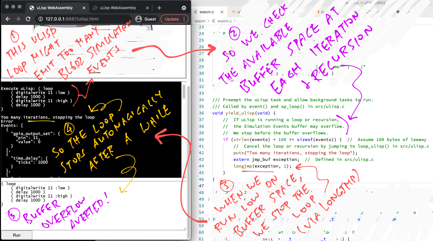
Task: Select the wasm.c editor tab in VS Code
Action: [x=207, y=12]
